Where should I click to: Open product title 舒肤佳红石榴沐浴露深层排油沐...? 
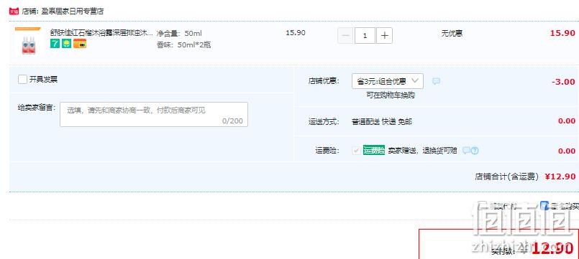tap(101, 33)
